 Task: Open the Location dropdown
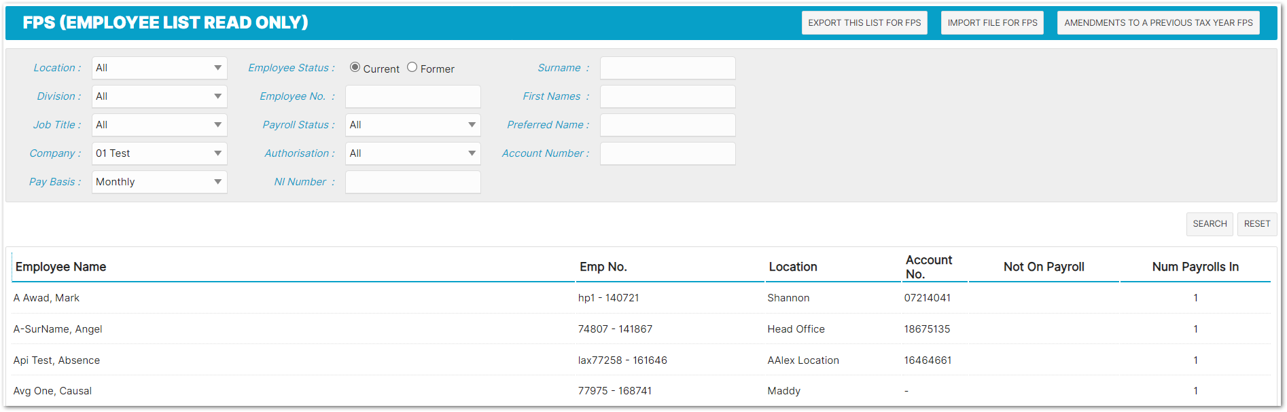[159, 68]
